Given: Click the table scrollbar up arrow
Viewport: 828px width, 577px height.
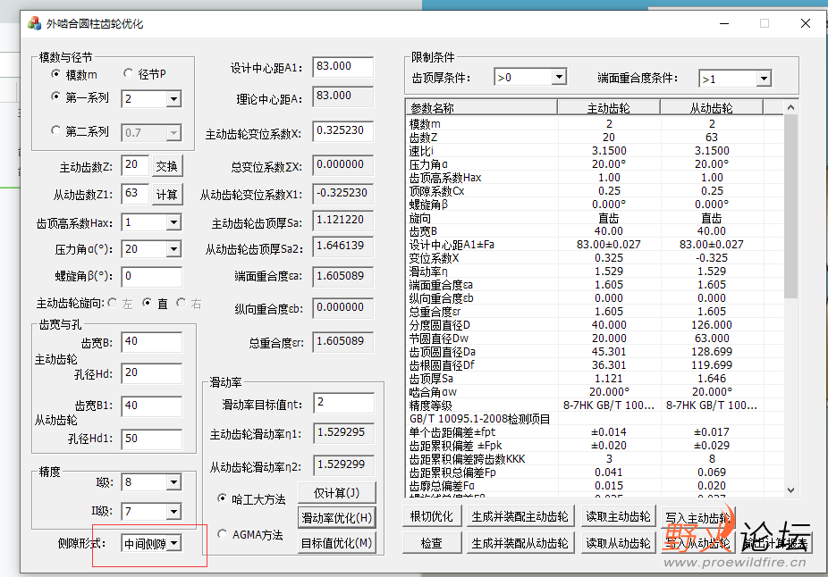Looking at the screenshot, I should [790, 107].
